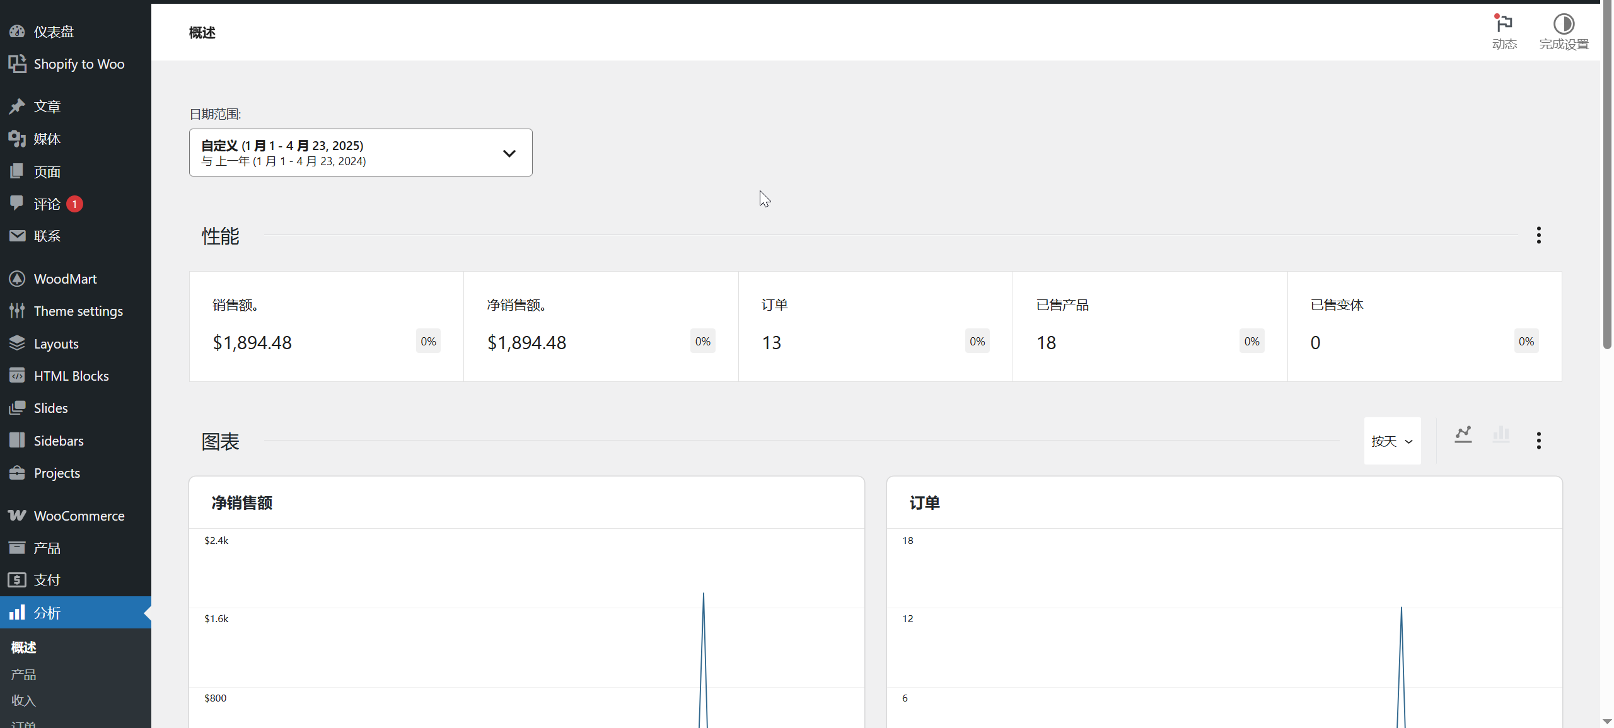Open the 动态 activity flag icon
The height and width of the screenshot is (728, 1614).
1504,24
